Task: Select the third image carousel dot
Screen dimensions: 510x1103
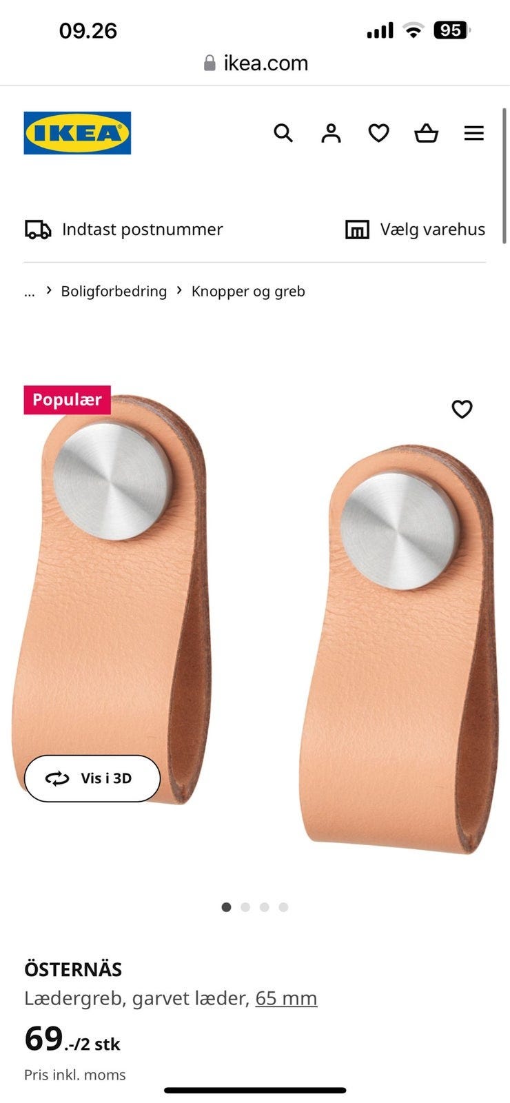Action: click(265, 907)
